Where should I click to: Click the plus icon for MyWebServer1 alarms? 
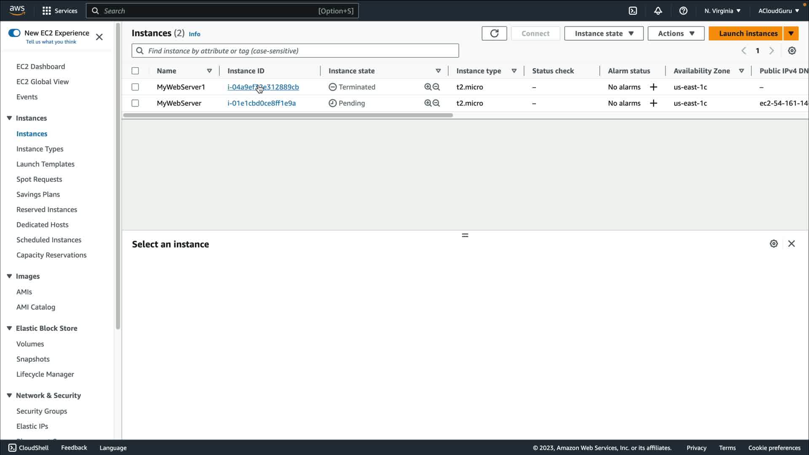coord(654,87)
